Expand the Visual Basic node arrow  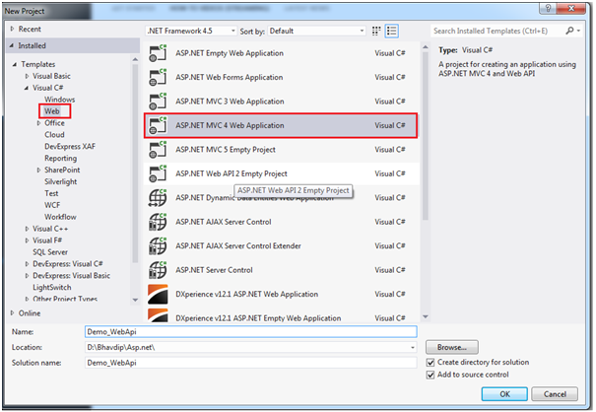(x=27, y=76)
